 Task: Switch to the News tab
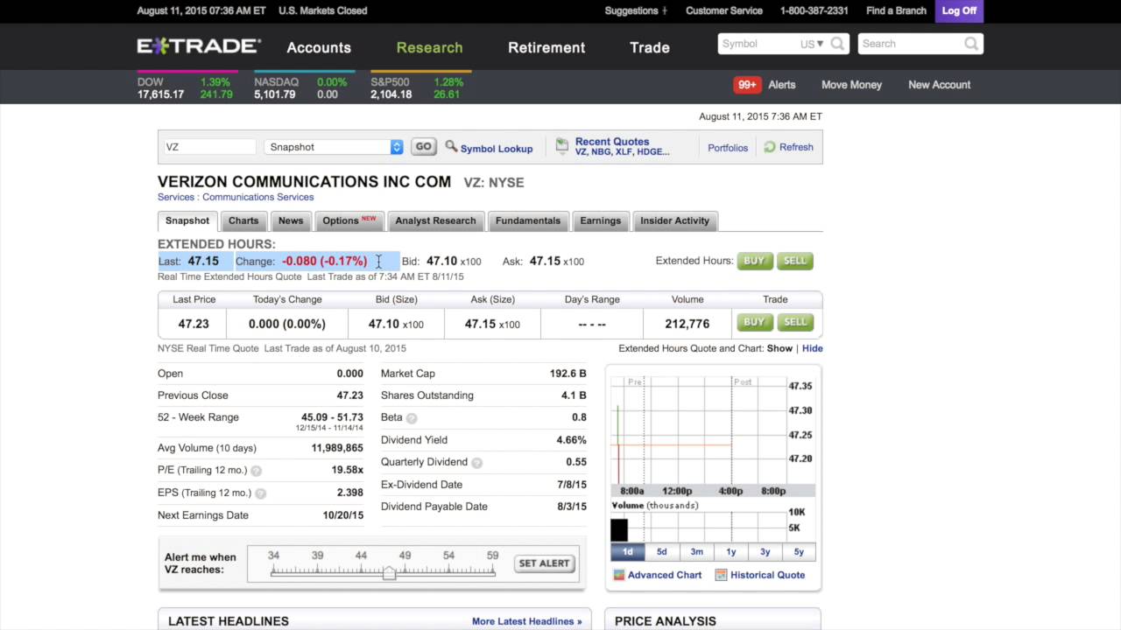[291, 220]
